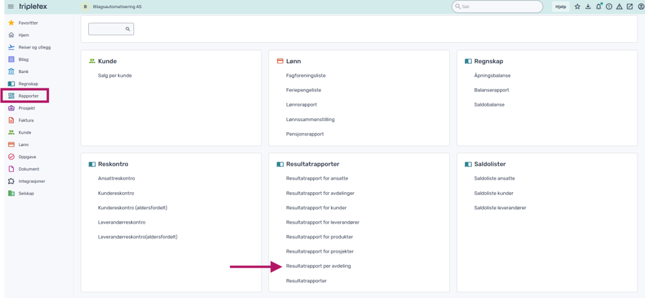Click the open-in-new-window icon in top bar

click(630, 6)
